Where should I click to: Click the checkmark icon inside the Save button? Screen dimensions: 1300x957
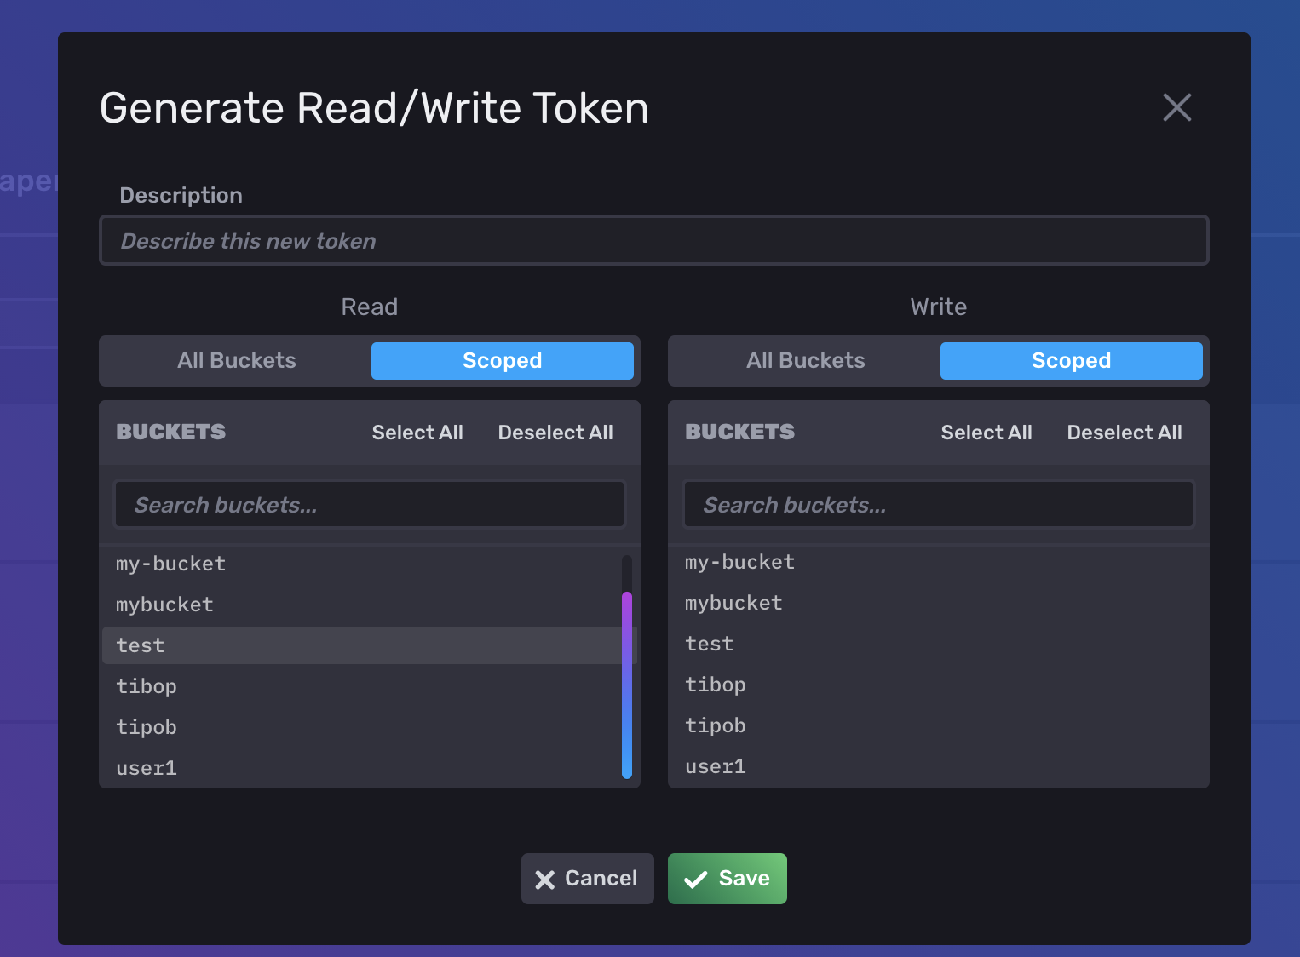point(695,878)
